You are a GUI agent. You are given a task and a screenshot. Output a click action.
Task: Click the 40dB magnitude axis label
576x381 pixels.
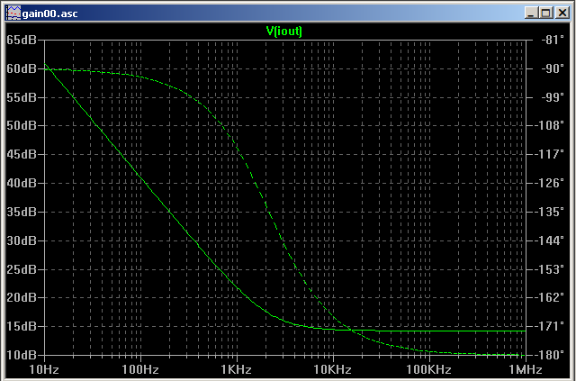click(x=22, y=183)
